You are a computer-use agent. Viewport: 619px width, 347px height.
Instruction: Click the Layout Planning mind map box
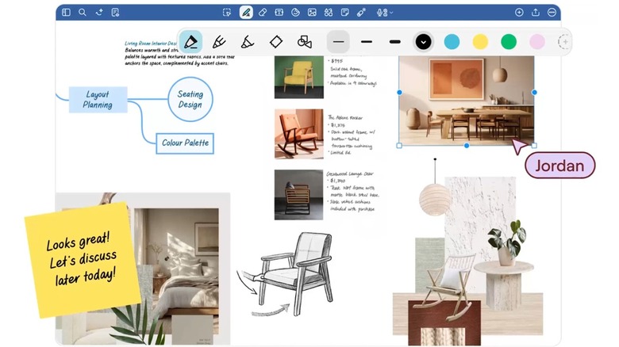[x=98, y=100]
